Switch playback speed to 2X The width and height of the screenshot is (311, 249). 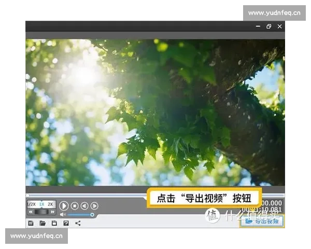click(51, 204)
